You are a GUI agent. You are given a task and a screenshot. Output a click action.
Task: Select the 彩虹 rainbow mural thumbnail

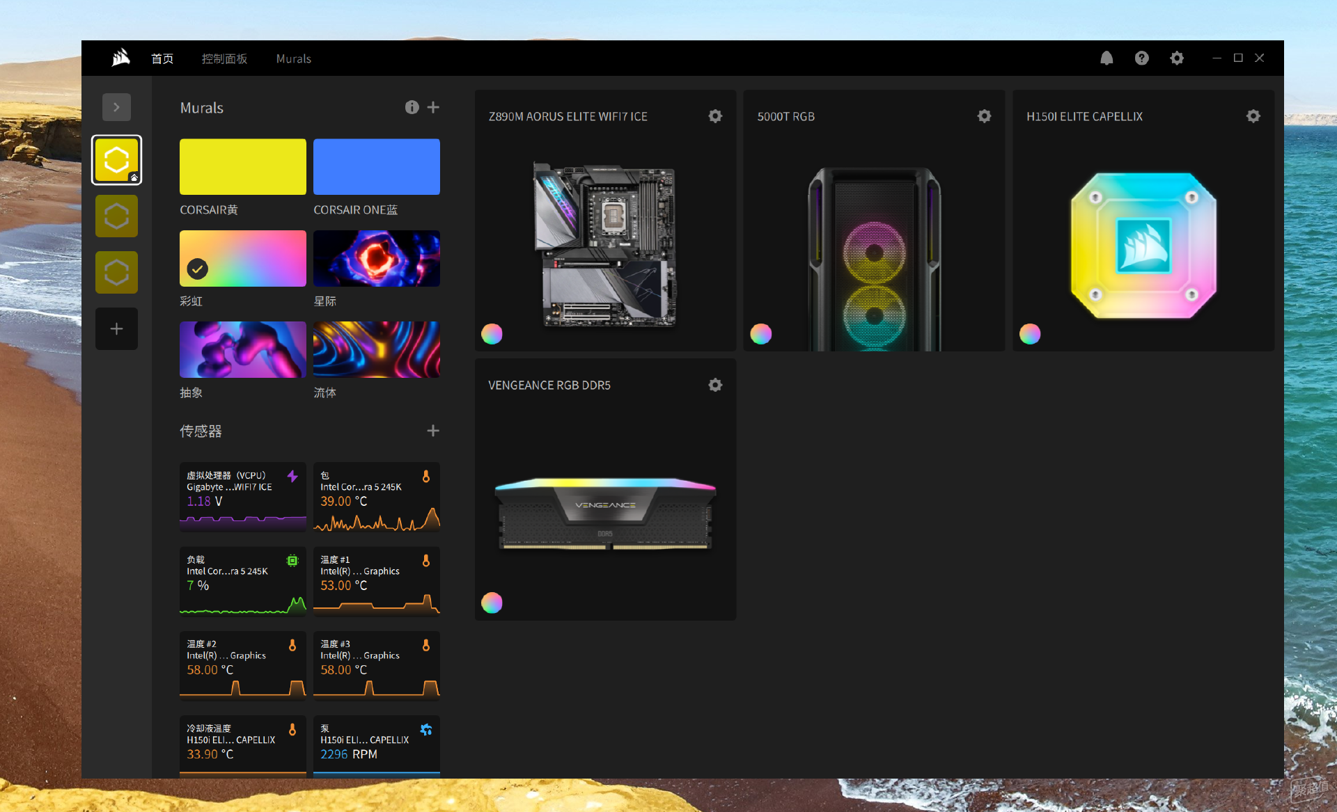click(242, 258)
